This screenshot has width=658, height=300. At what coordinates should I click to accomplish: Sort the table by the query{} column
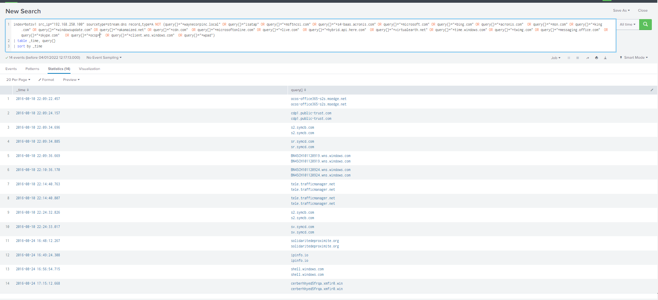coord(298,90)
